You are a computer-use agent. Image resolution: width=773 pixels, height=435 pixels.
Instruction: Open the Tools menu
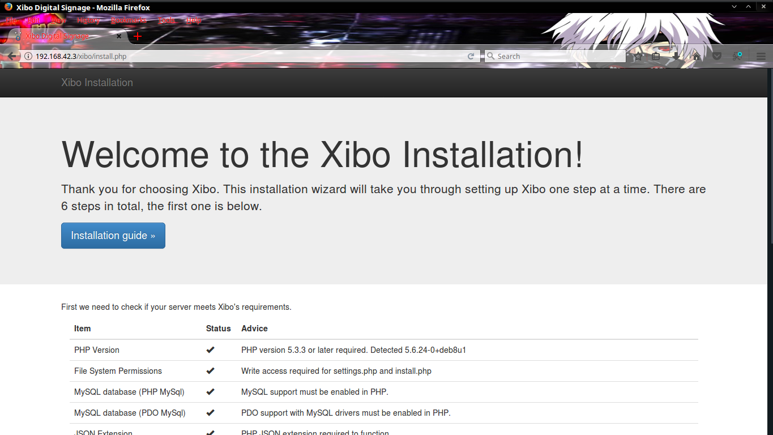166,20
